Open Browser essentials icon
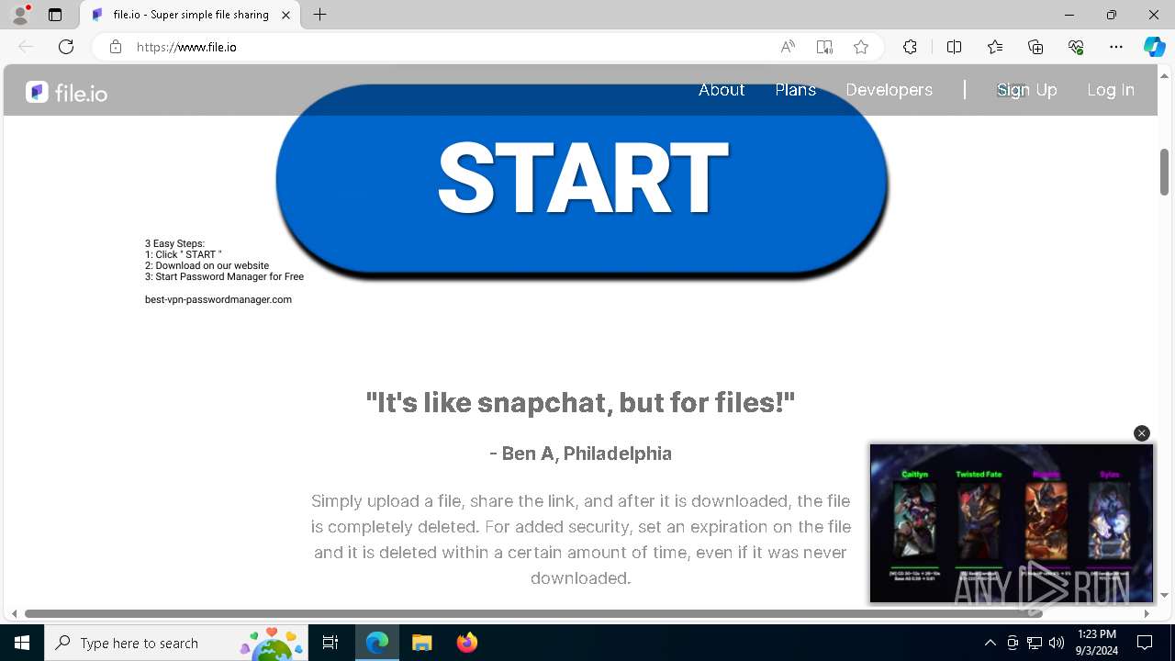Screen dimensions: 1175x661 coord(1076,47)
